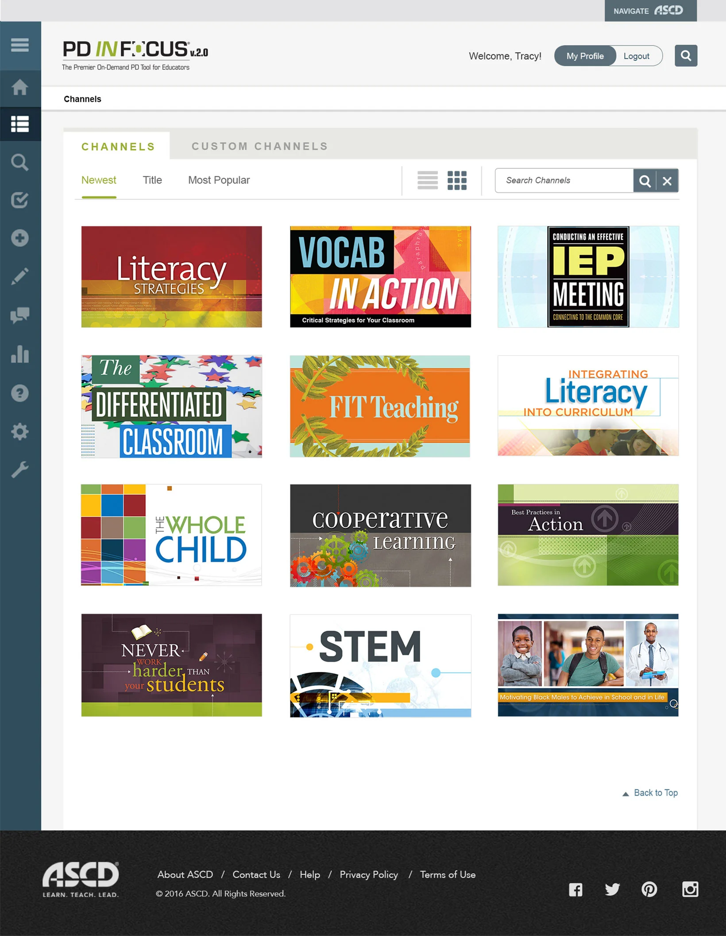Open the Help footer link
Image resolution: width=726 pixels, height=936 pixels.
(310, 874)
